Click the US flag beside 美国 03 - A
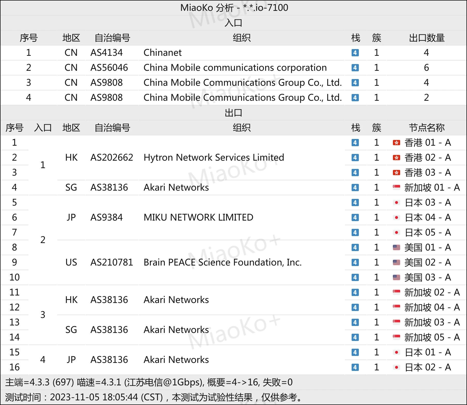The image size is (467, 405). pyautogui.click(x=396, y=277)
